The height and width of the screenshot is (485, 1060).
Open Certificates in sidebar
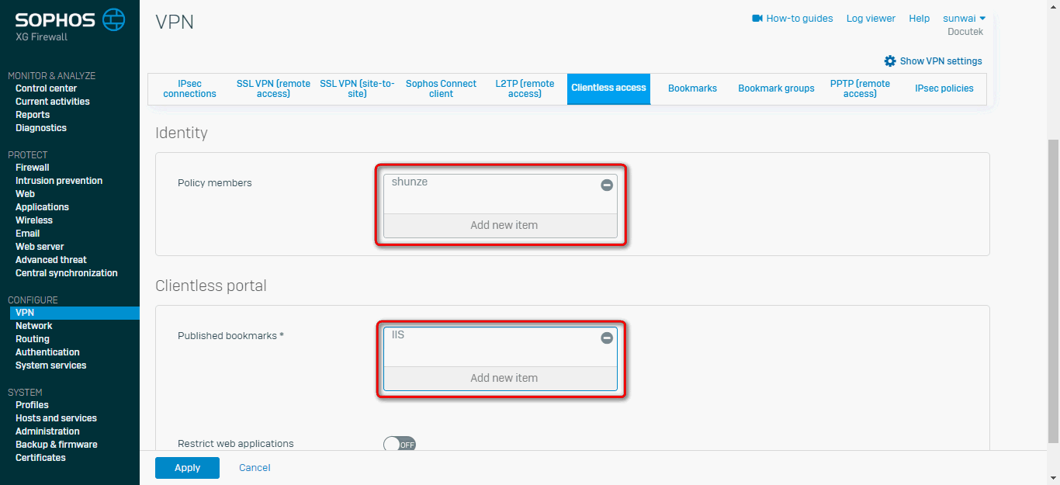click(x=40, y=458)
